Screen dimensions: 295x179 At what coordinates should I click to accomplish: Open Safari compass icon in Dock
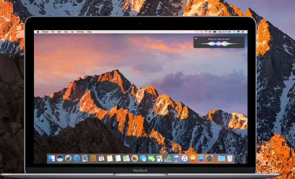click(77, 158)
